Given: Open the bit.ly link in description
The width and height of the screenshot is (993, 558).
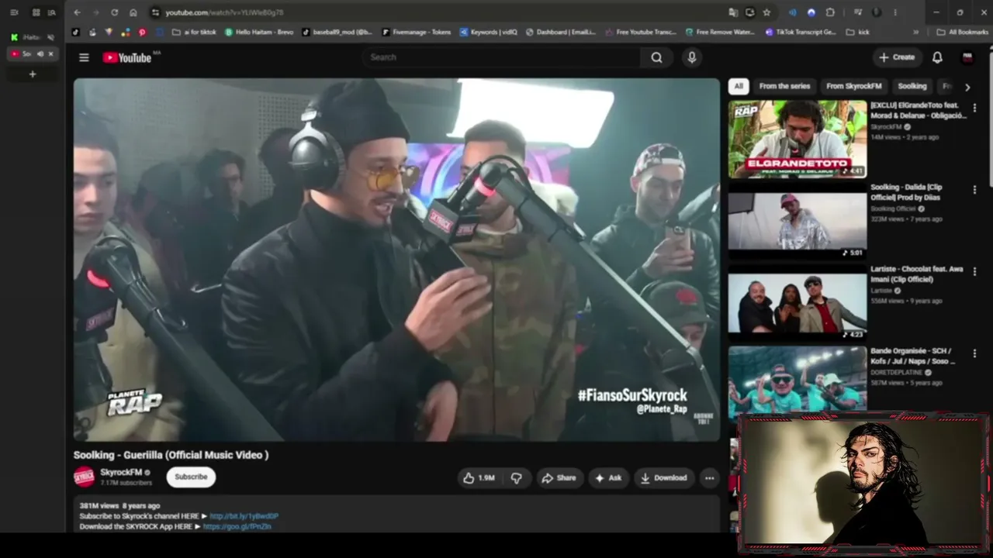Looking at the screenshot, I should click(244, 516).
